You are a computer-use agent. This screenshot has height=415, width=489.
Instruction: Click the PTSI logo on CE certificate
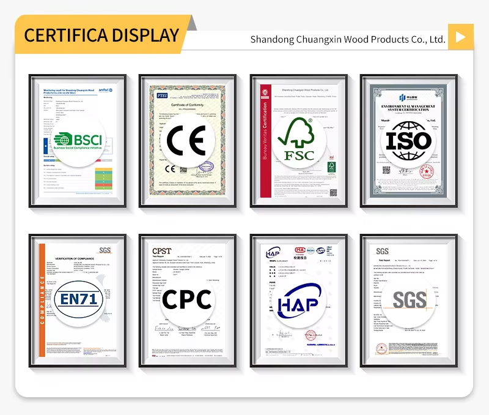point(162,95)
